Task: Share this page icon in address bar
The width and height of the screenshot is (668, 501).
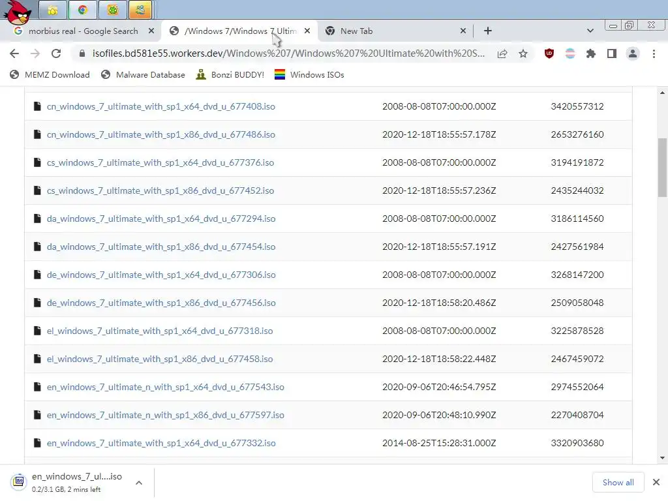Action: tap(502, 53)
